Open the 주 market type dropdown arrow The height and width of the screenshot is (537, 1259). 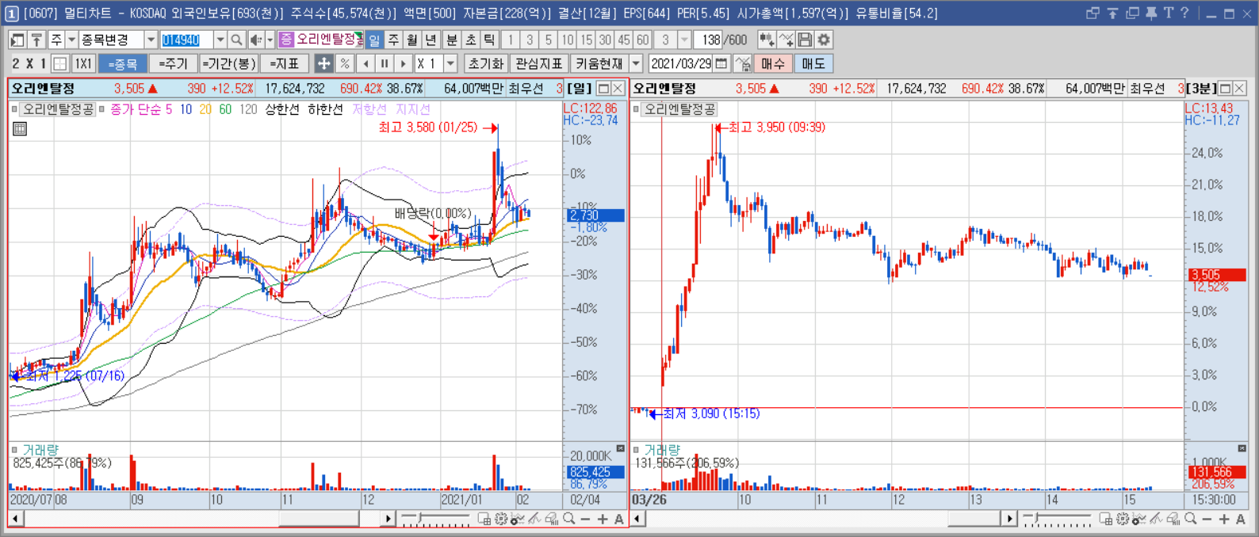[71, 40]
